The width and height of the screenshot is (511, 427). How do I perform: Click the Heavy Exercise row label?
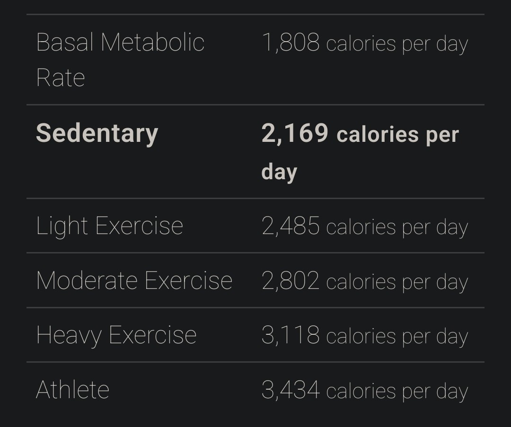[116, 335]
